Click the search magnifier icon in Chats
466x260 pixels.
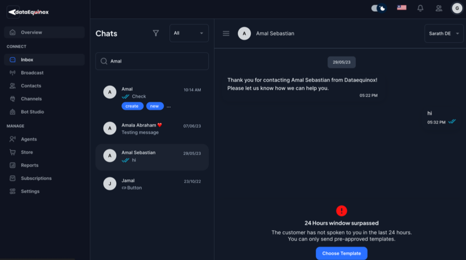(x=104, y=61)
